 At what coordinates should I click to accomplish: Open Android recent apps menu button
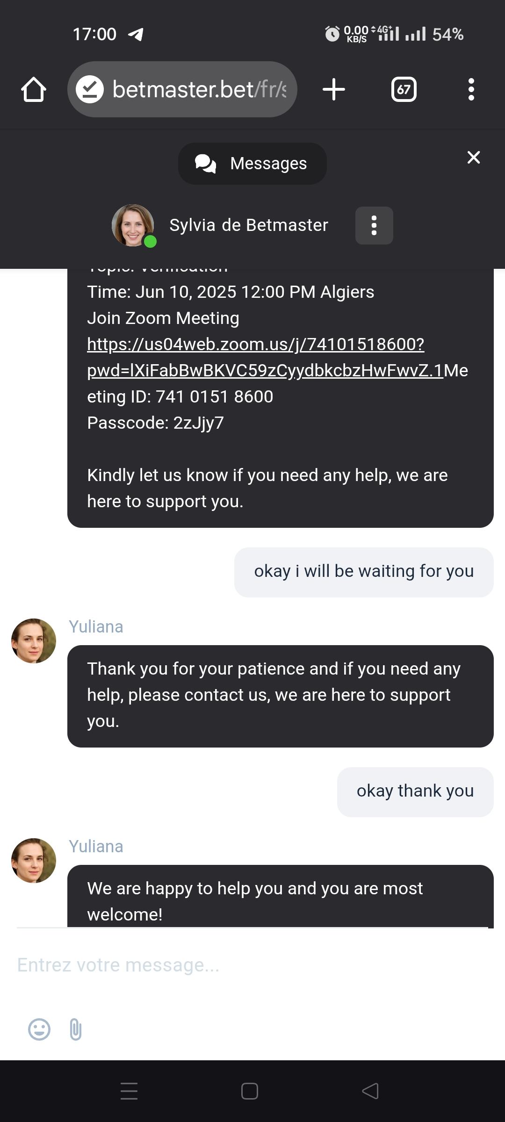129,1091
